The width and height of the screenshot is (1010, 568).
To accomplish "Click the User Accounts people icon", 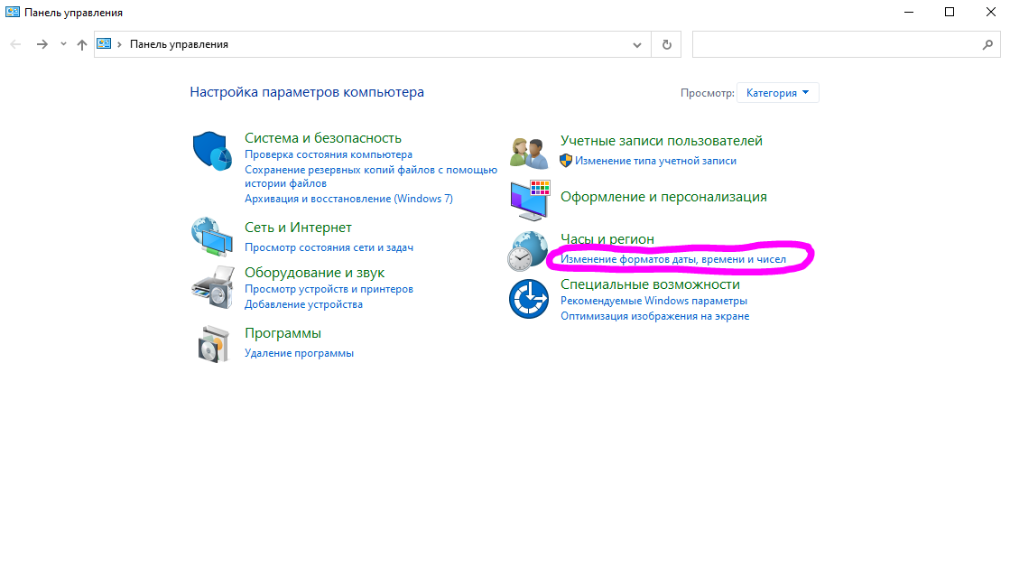I will pos(529,154).
